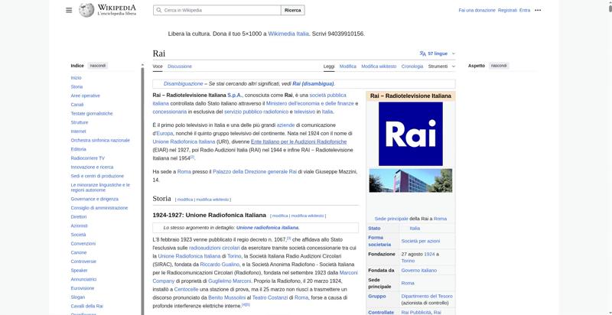612x315 pixels.
Task: Click the Ricerca search button
Action: [x=293, y=11]
